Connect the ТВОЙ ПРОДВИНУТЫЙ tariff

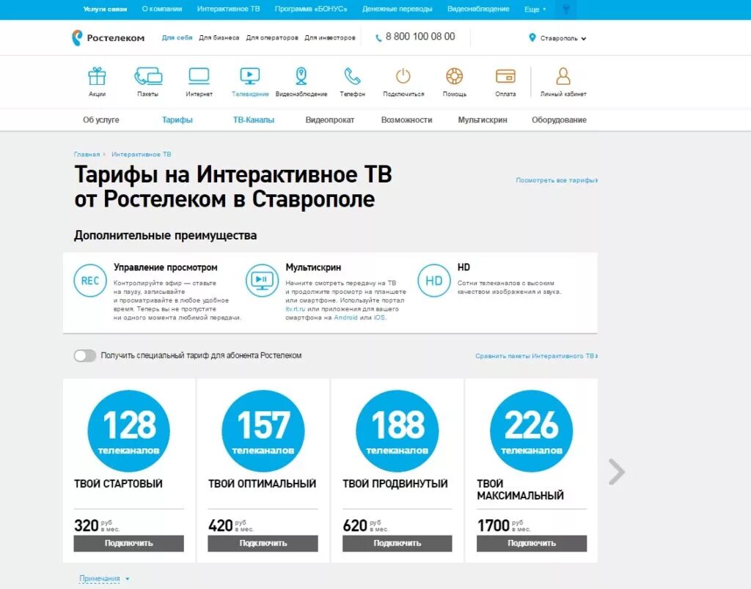coord(397,543)
